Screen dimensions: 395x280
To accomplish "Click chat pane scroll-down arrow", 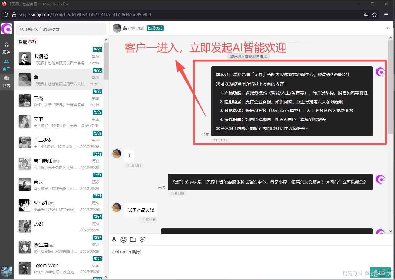I will point(391,231).
